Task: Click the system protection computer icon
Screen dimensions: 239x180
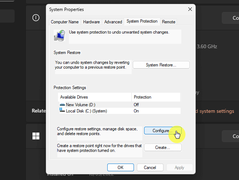Action: (59, 35)
